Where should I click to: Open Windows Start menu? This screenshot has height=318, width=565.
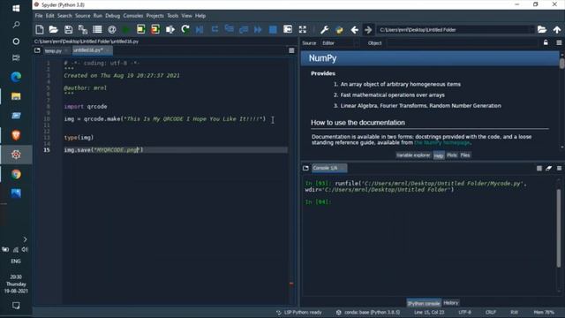[x=16, y=8]
